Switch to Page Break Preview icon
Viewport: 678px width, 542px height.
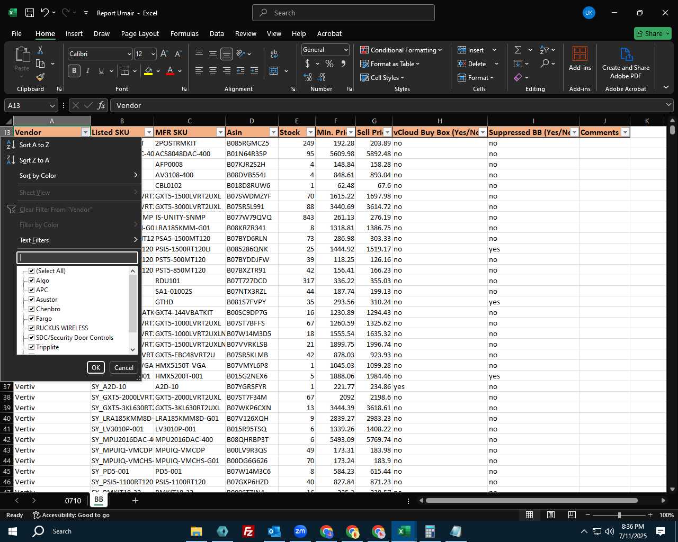click(572, 515)
